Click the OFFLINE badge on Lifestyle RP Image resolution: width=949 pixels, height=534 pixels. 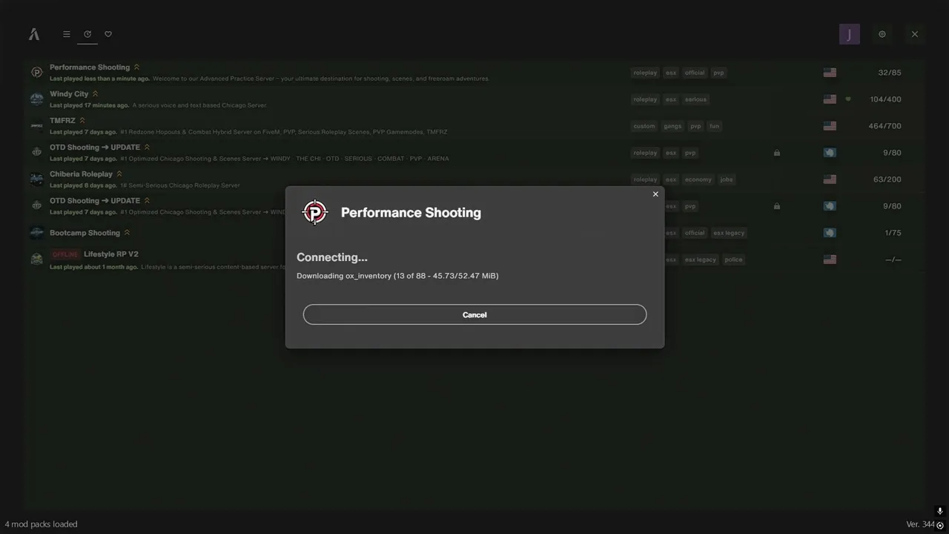click(x=65, y=254)
